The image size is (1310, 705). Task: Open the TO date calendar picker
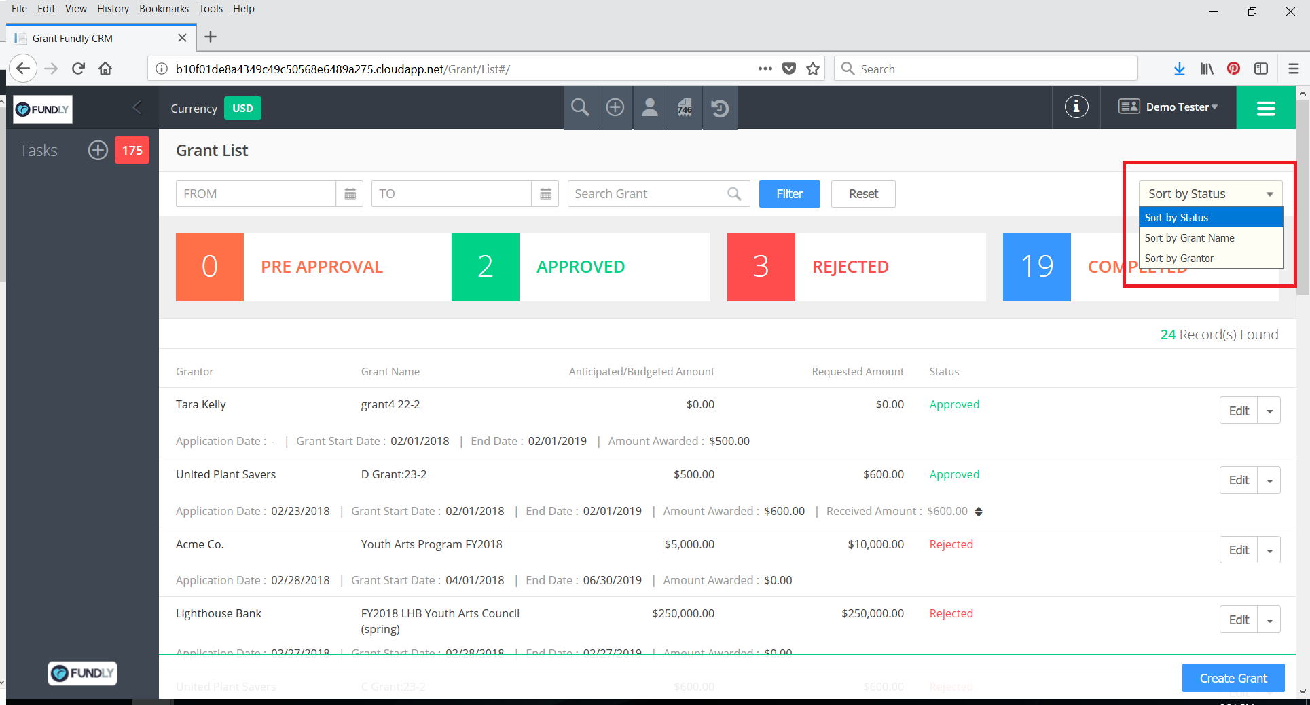click(x=545, y=194)
